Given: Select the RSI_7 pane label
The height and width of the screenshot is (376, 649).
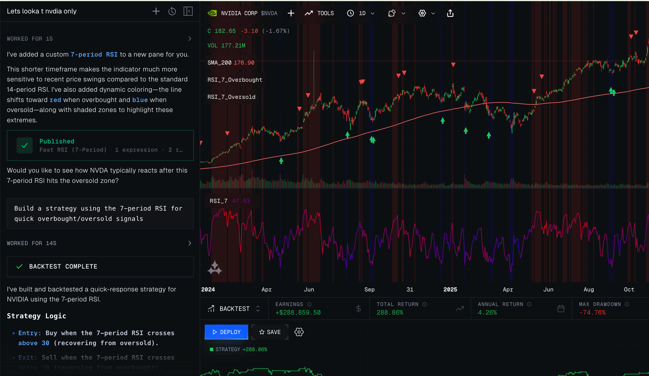Looking at the screenshot, I should click(218, 201).
